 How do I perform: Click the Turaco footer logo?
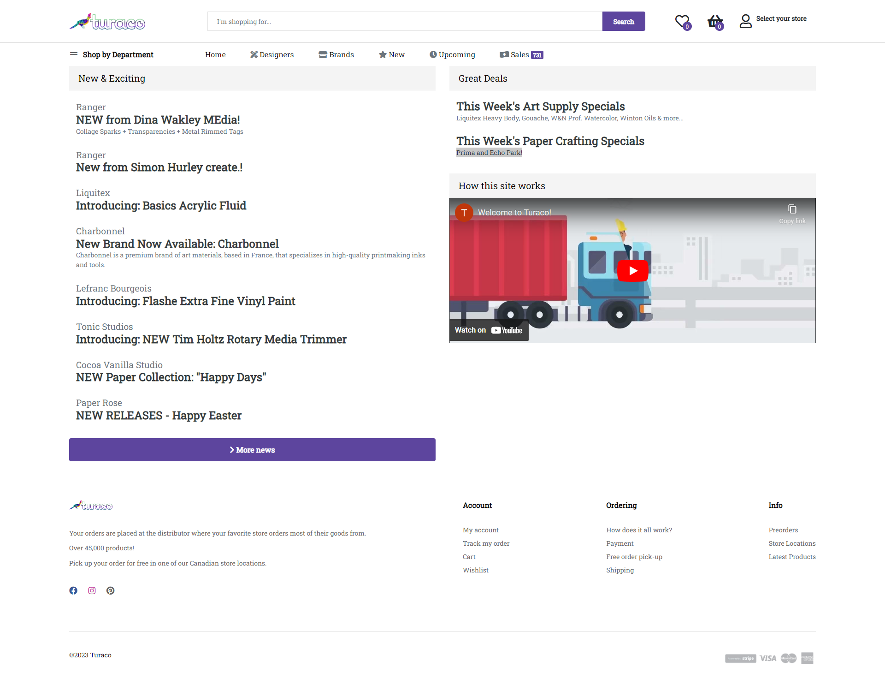coord(91,506)
